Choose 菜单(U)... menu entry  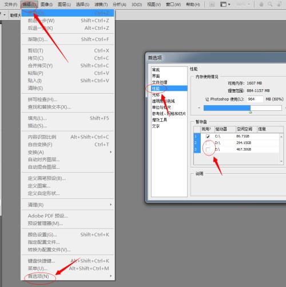68,268
